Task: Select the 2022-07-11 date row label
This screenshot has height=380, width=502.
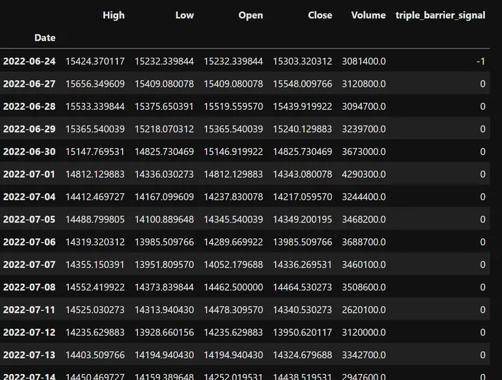Action: (x=29, y=310)
